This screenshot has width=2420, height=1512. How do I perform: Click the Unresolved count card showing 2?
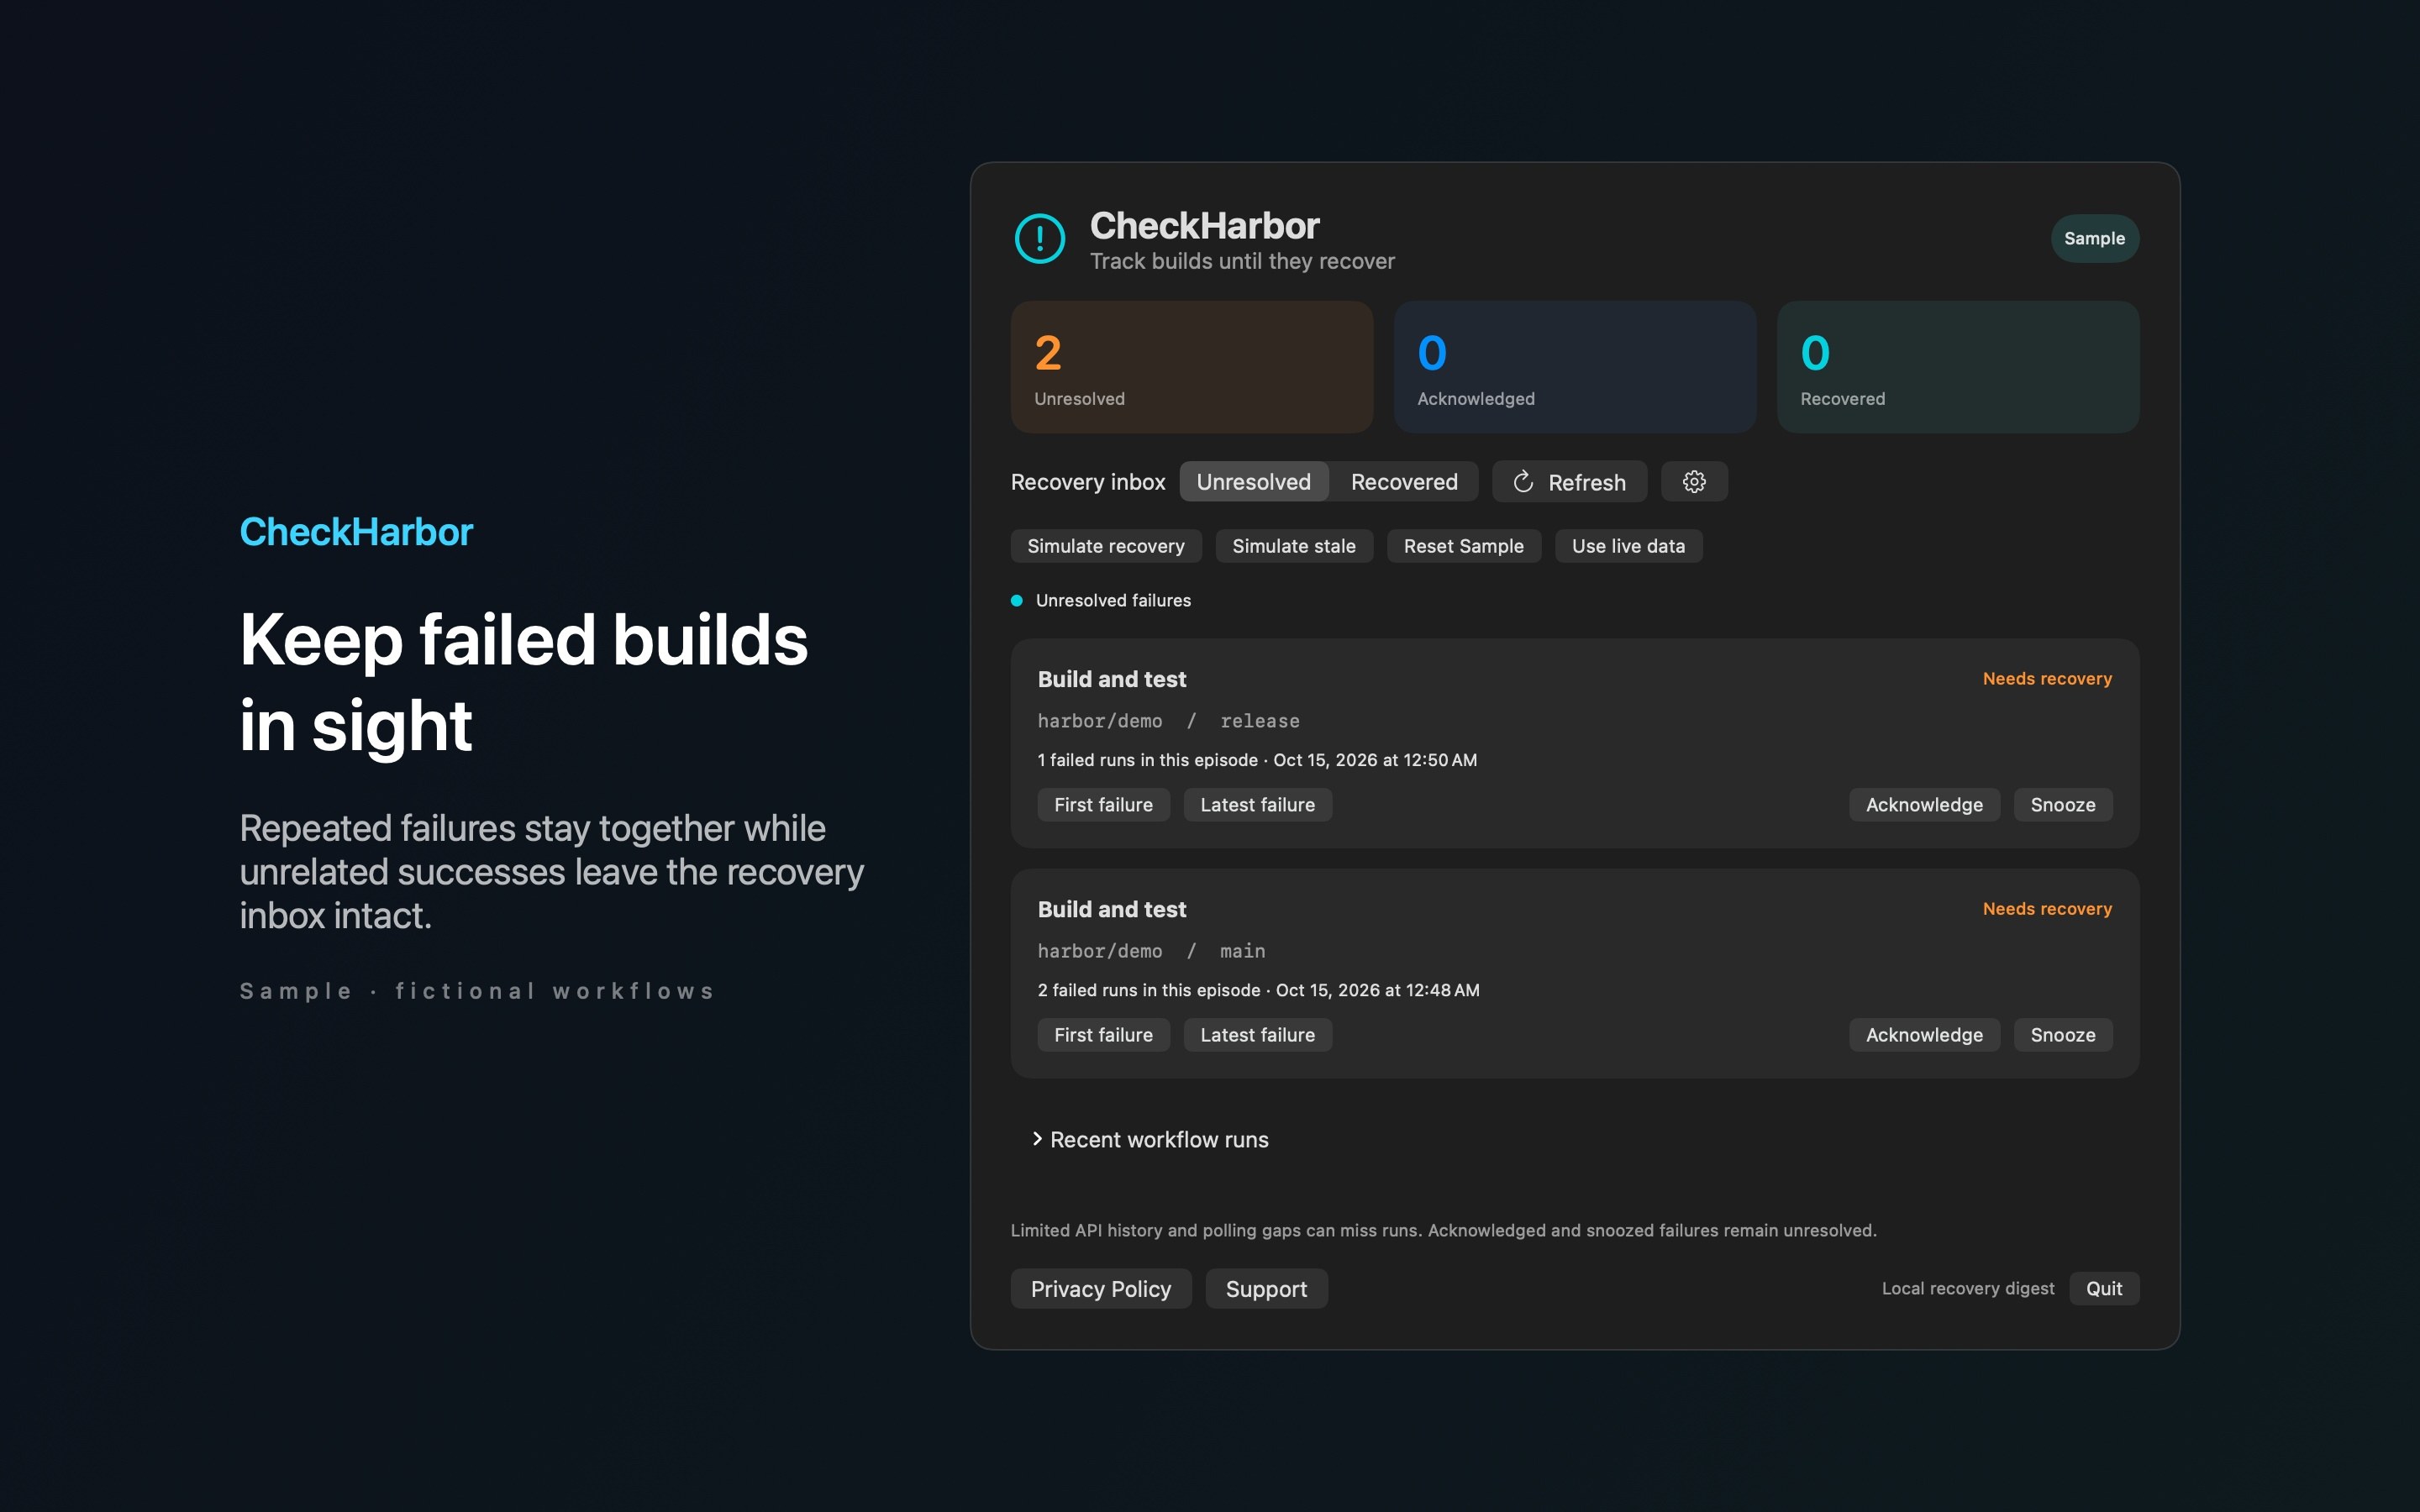(1191, 367)
